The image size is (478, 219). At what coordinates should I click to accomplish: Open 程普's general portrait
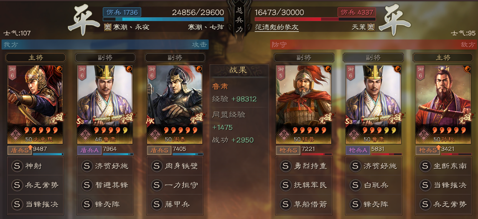[304, 104]
